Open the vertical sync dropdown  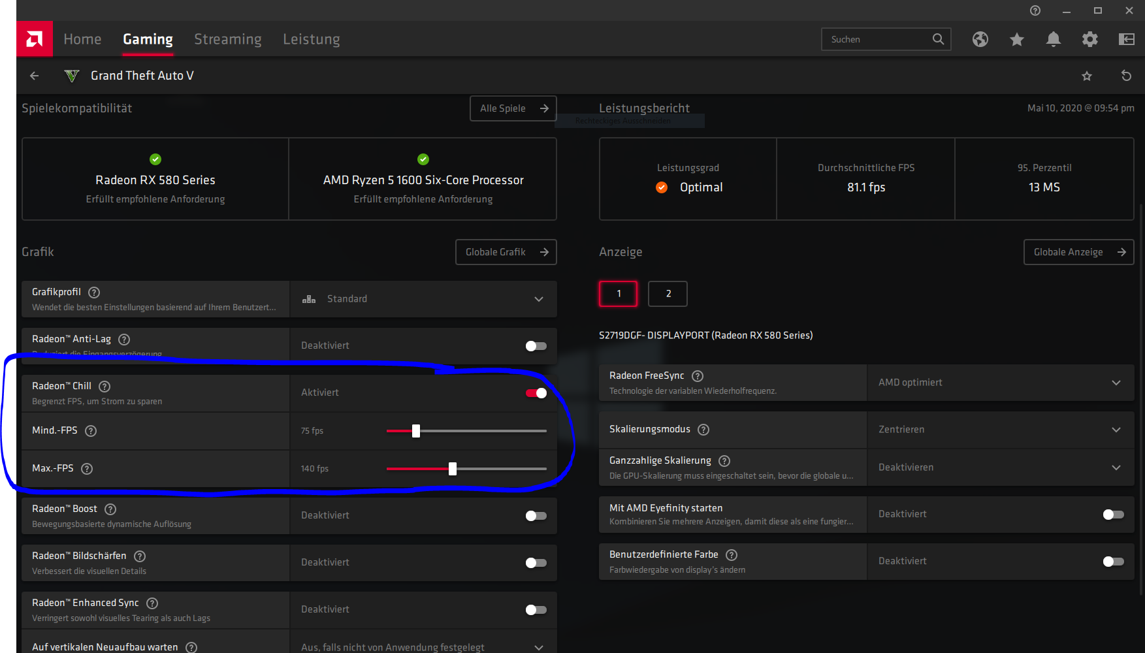pos(423,643)
